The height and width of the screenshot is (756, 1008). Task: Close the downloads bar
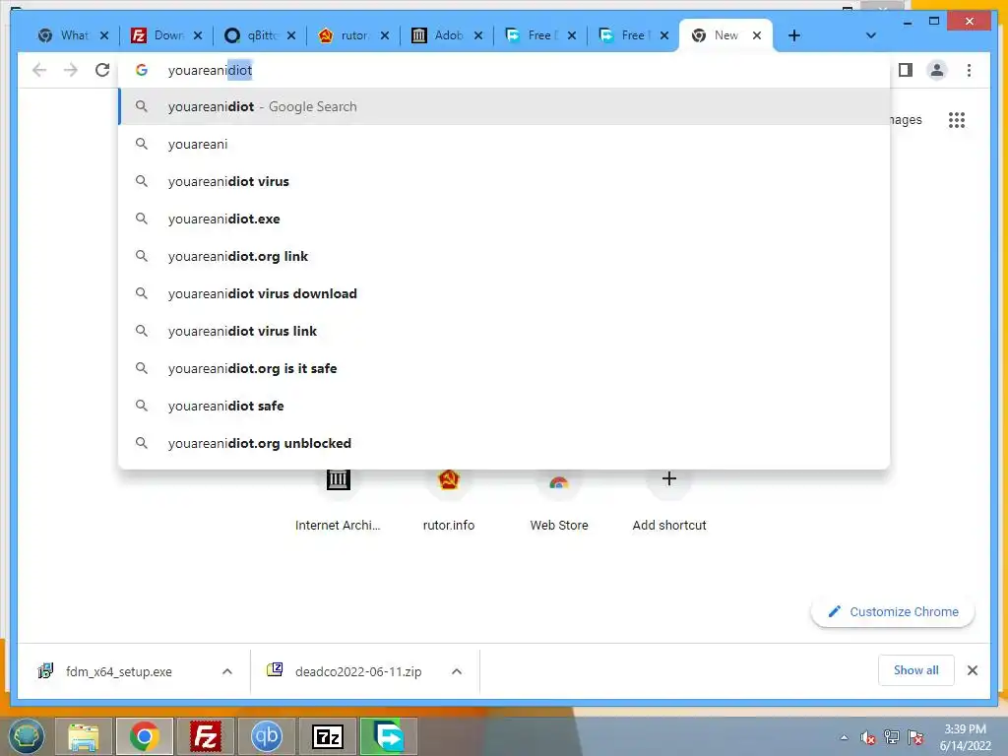click(x=972, y=670)
